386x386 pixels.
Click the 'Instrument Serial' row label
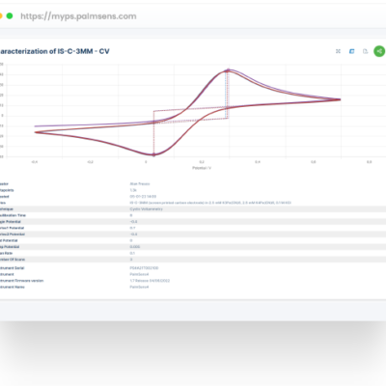(12, 268)
